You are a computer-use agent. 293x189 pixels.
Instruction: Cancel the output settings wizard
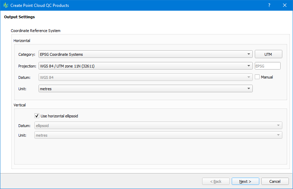click(275, 181)
